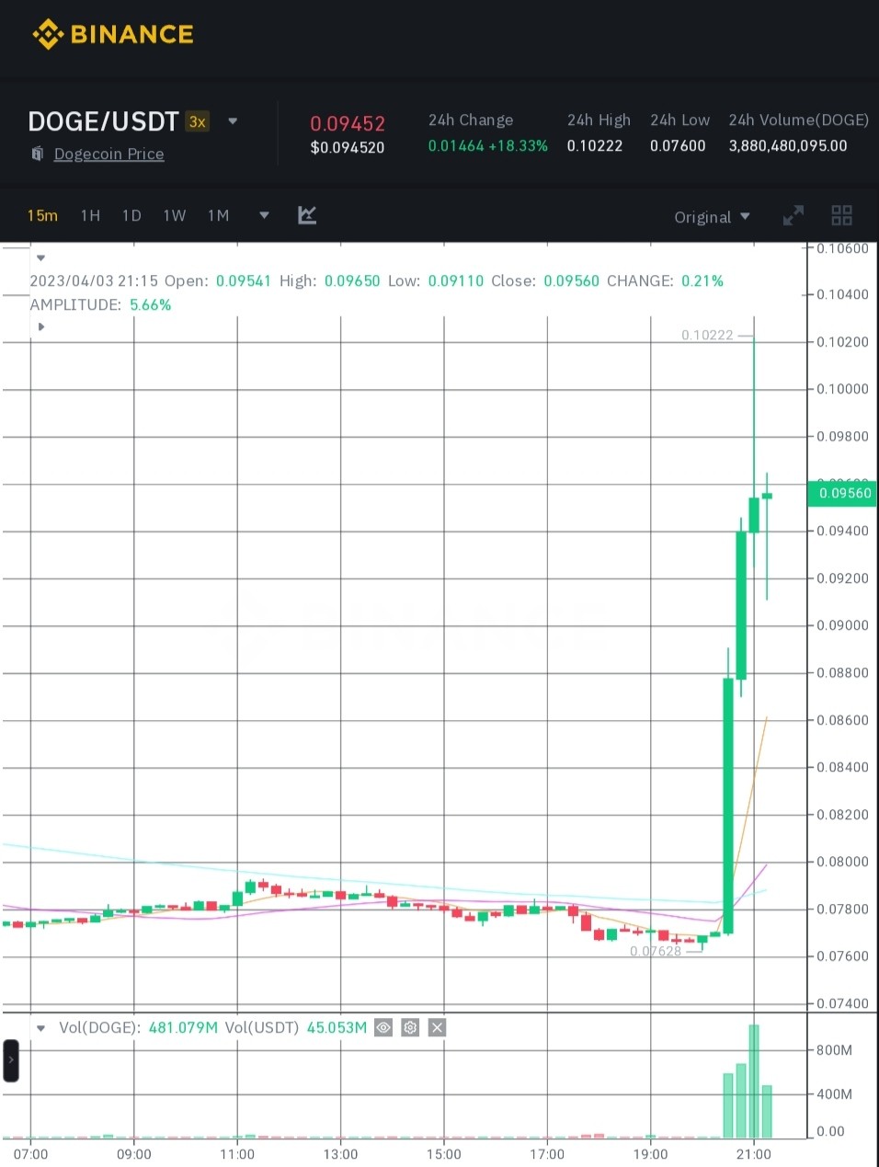The height and width of the screenshot is (1167, 879).
Task: Click the 0.08000 price axis label
Action: click(x=842, y=862)
